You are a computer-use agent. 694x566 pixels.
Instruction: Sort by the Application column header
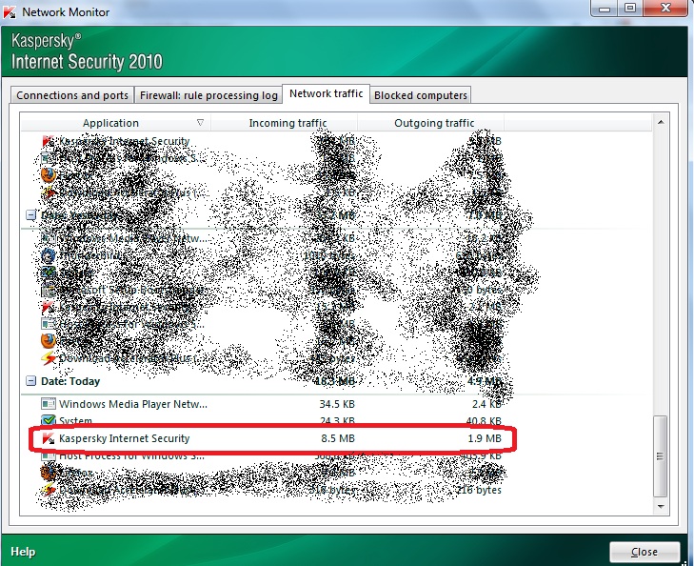[x=110, y=123]
